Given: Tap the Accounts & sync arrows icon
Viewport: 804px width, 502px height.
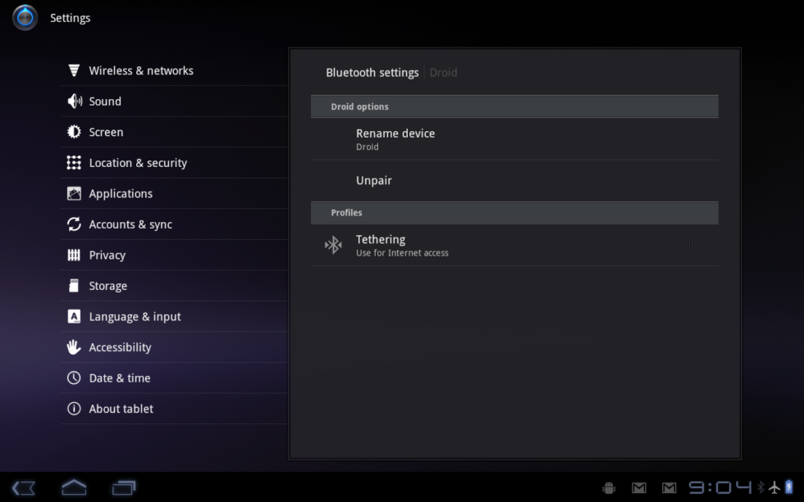Looking at the screenshot, I should 74,224.
